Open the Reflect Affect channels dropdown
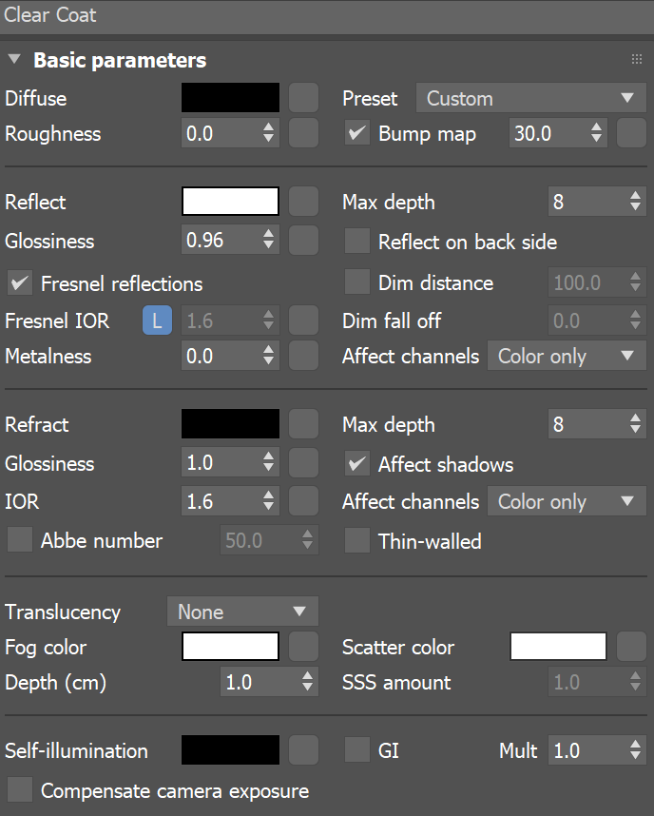The height and width of the screenshot is (816, 654). [567, 356]
